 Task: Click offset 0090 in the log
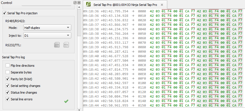[142, 52]
